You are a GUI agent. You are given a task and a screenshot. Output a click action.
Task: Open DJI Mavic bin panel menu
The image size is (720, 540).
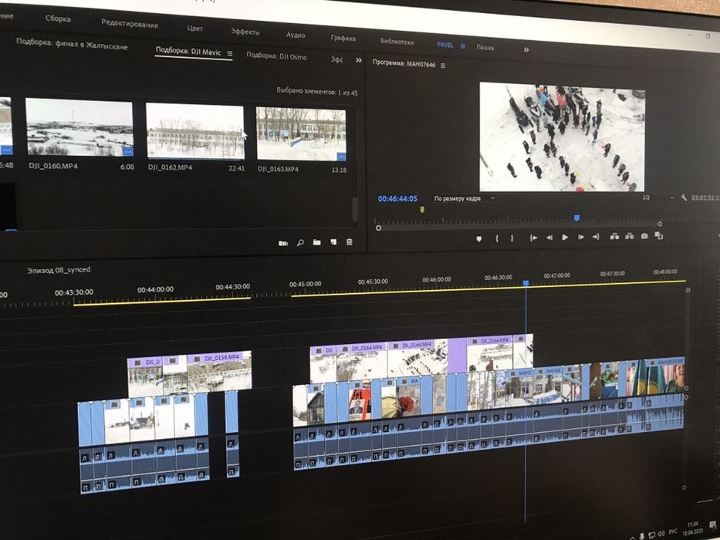pos(230,54)
